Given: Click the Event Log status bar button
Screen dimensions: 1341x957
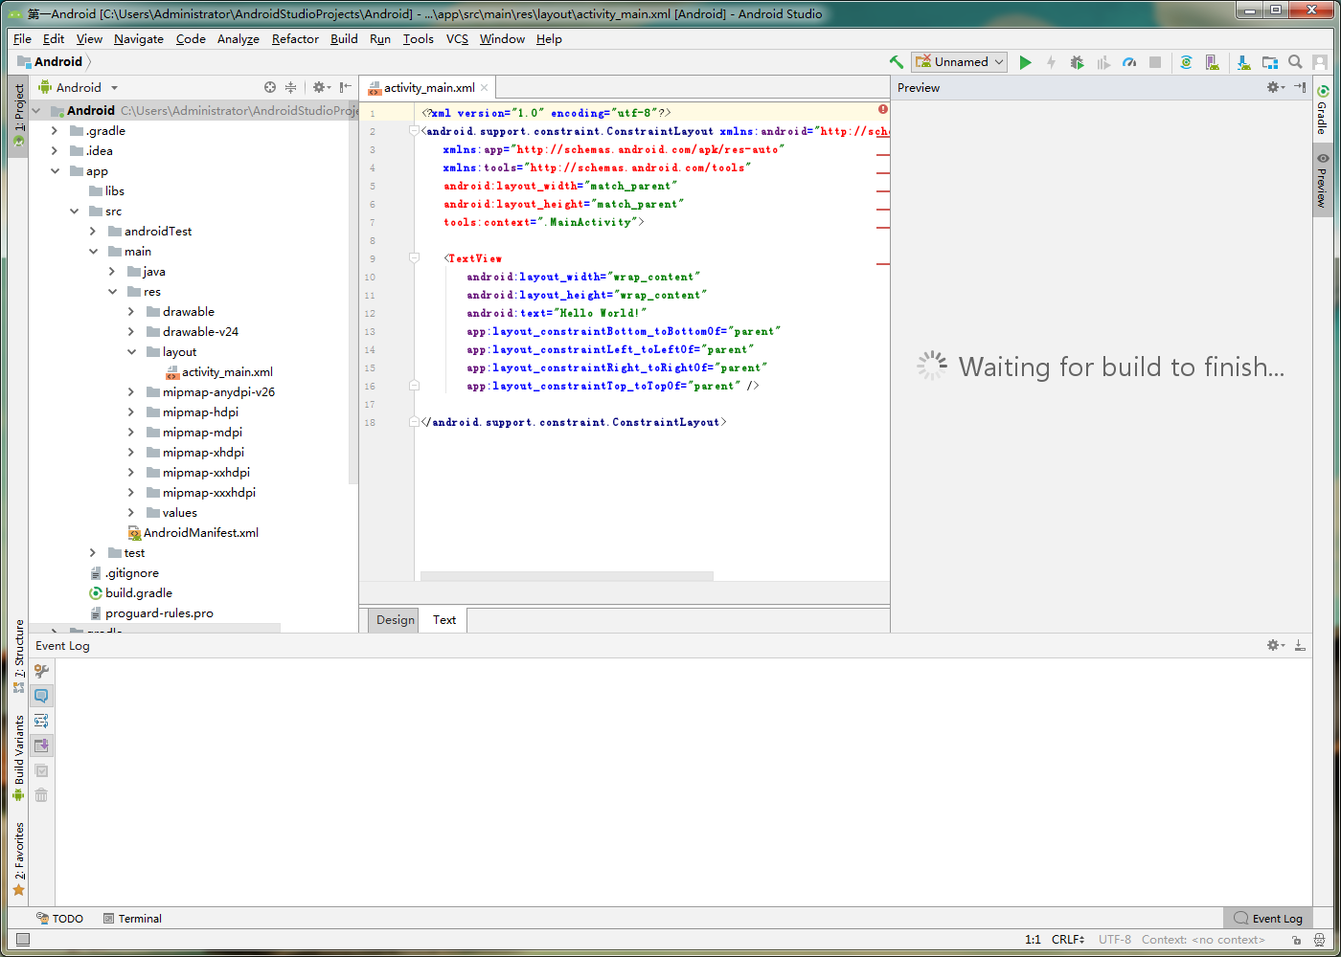Looking at the screenshot, I should coord(1268,919).
